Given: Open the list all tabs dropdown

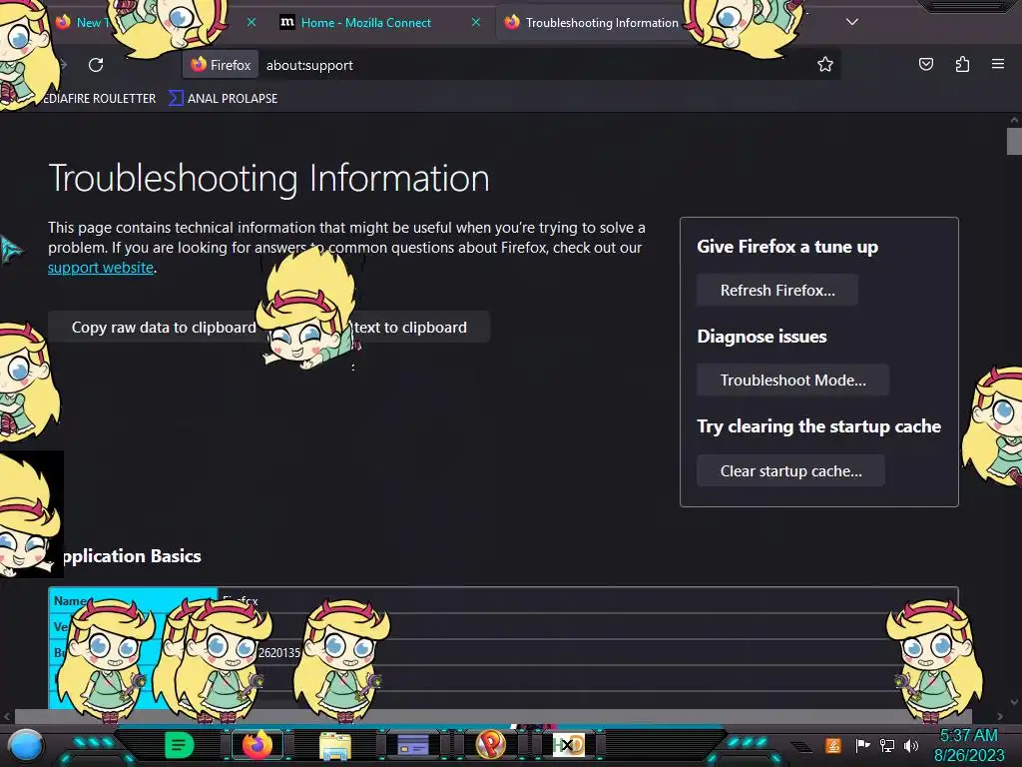Looking at the screenshot, I should (x=852, y=22).
